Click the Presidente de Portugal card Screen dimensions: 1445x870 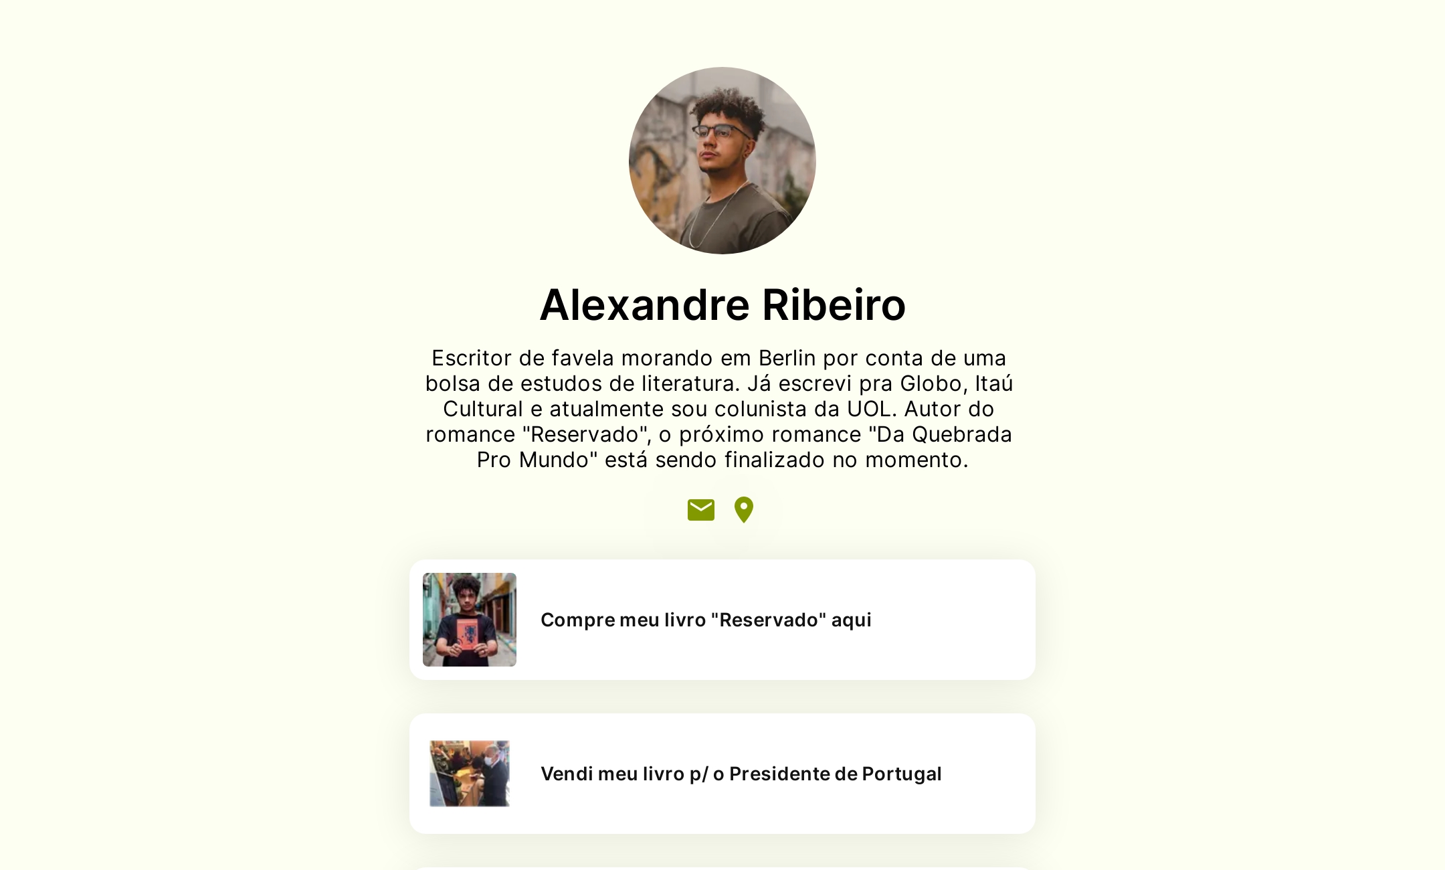tap(721, 774)
